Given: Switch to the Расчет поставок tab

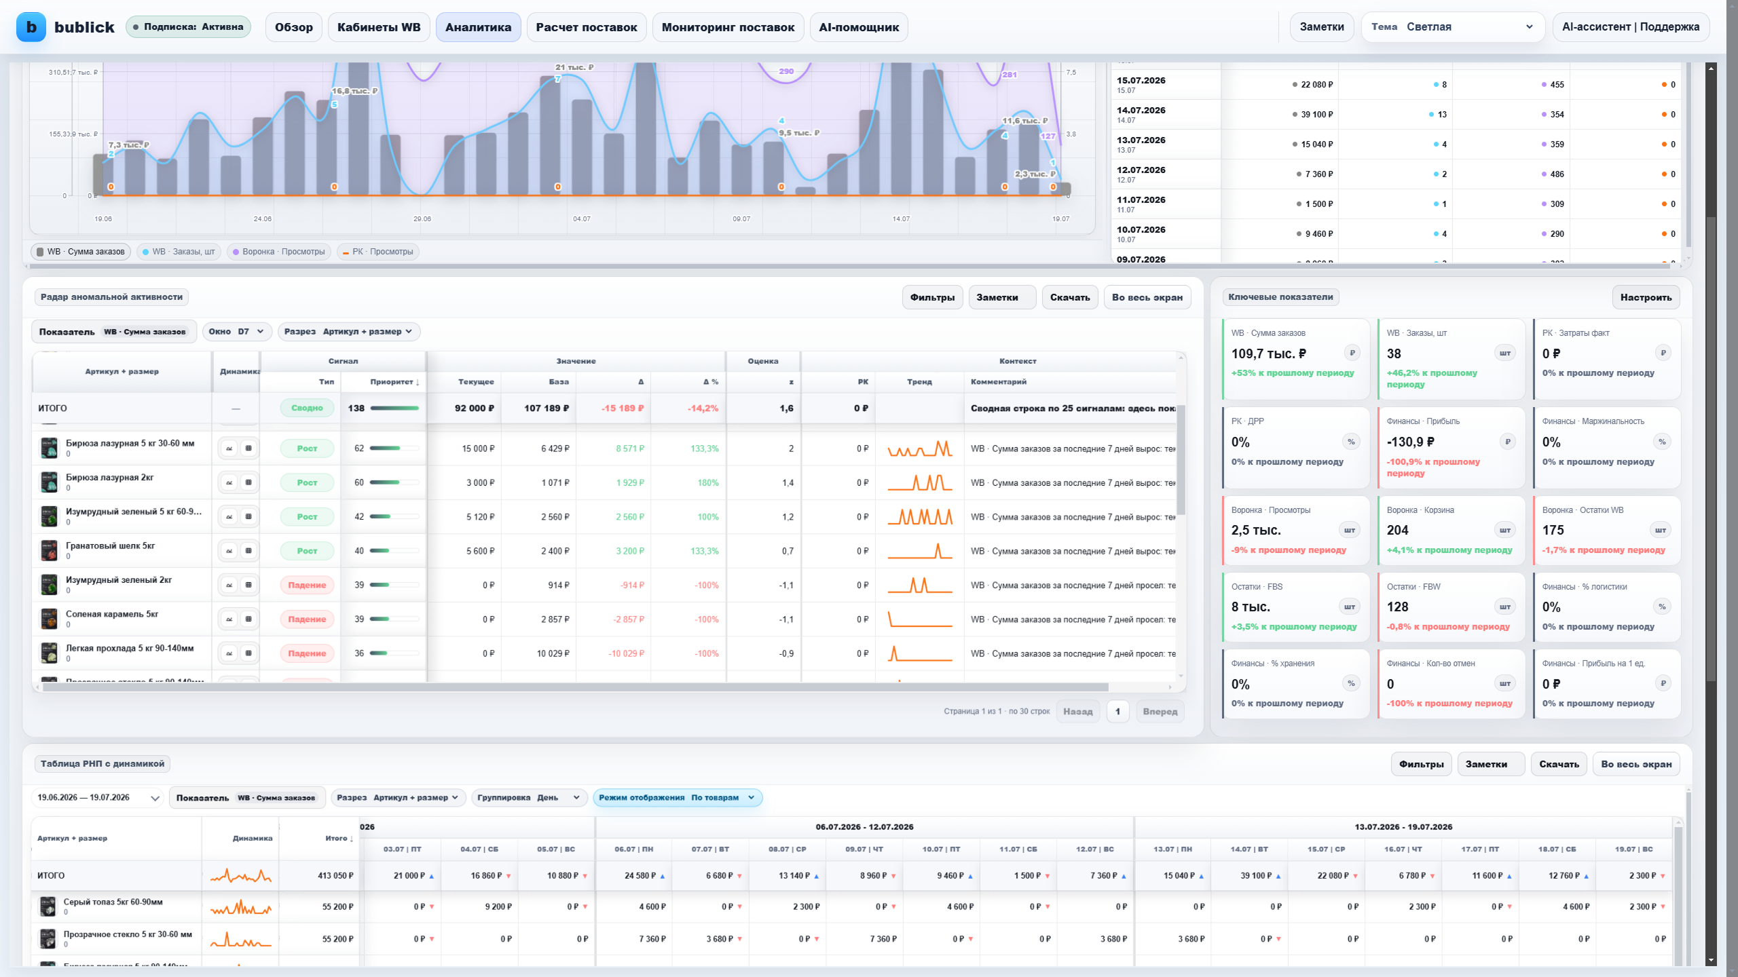Looking at the screenshot, I should pos(587,27).
